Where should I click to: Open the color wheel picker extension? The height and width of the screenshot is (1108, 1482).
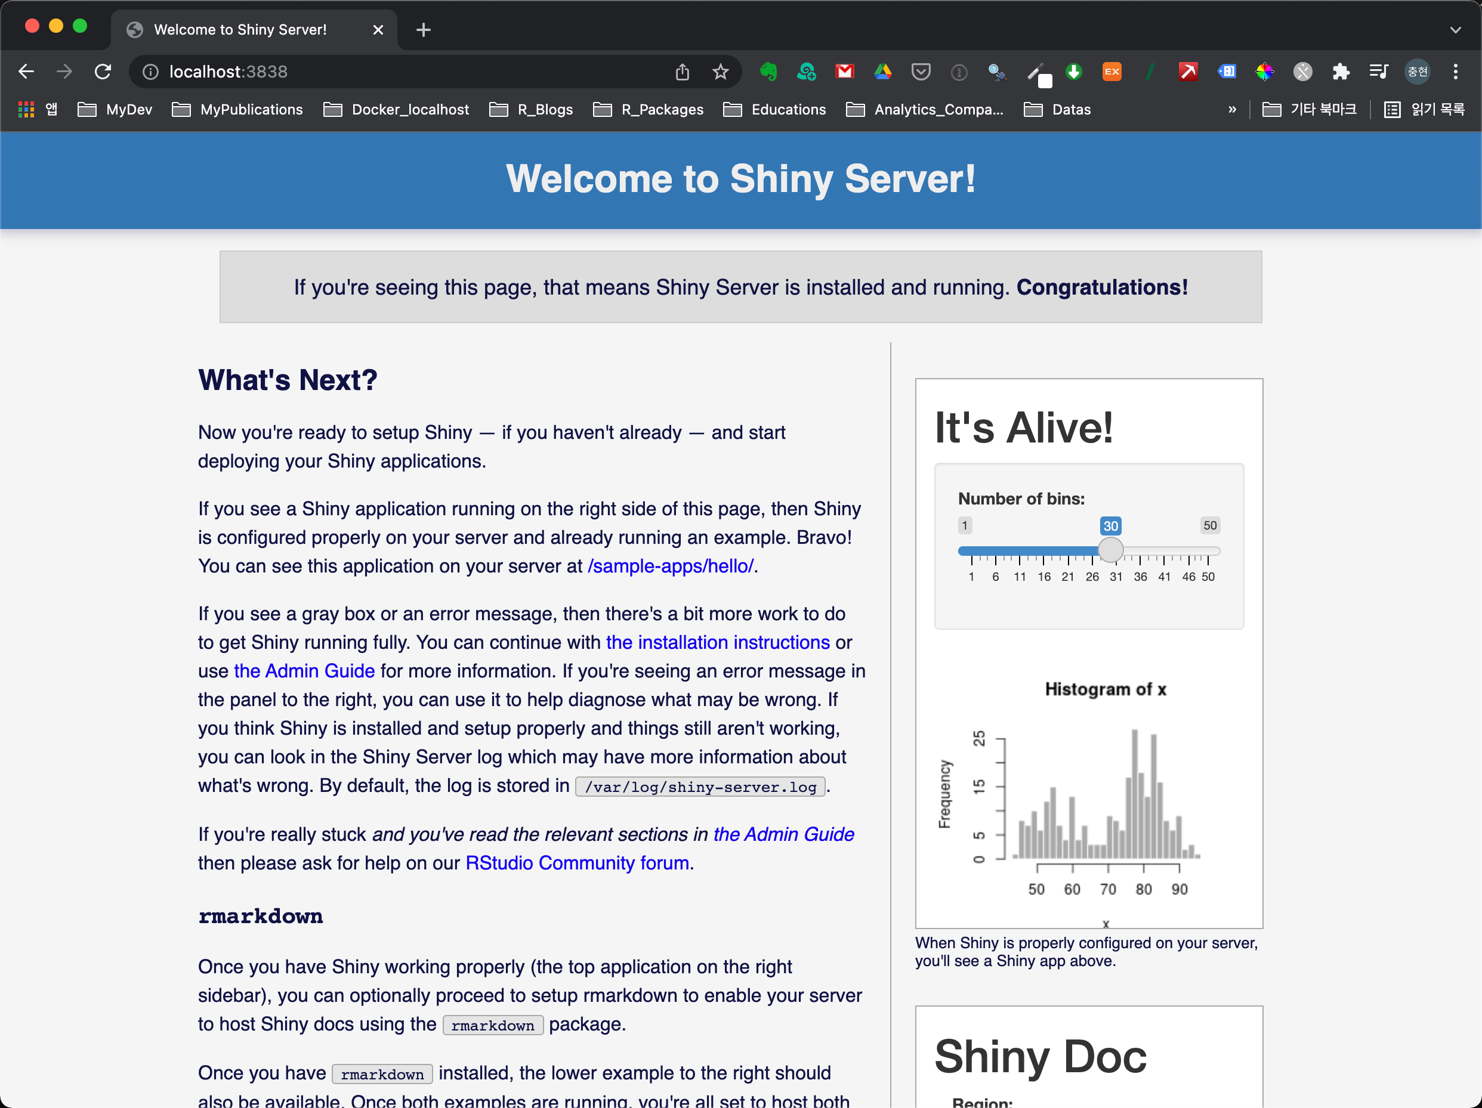pos(1264,72)
